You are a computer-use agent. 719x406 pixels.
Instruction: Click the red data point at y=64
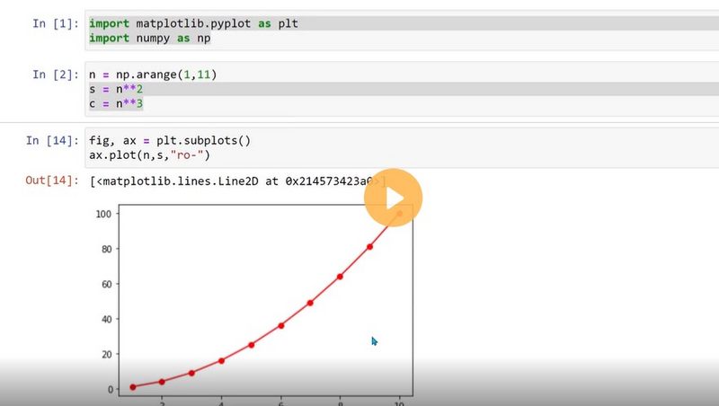tap(340, 277)
